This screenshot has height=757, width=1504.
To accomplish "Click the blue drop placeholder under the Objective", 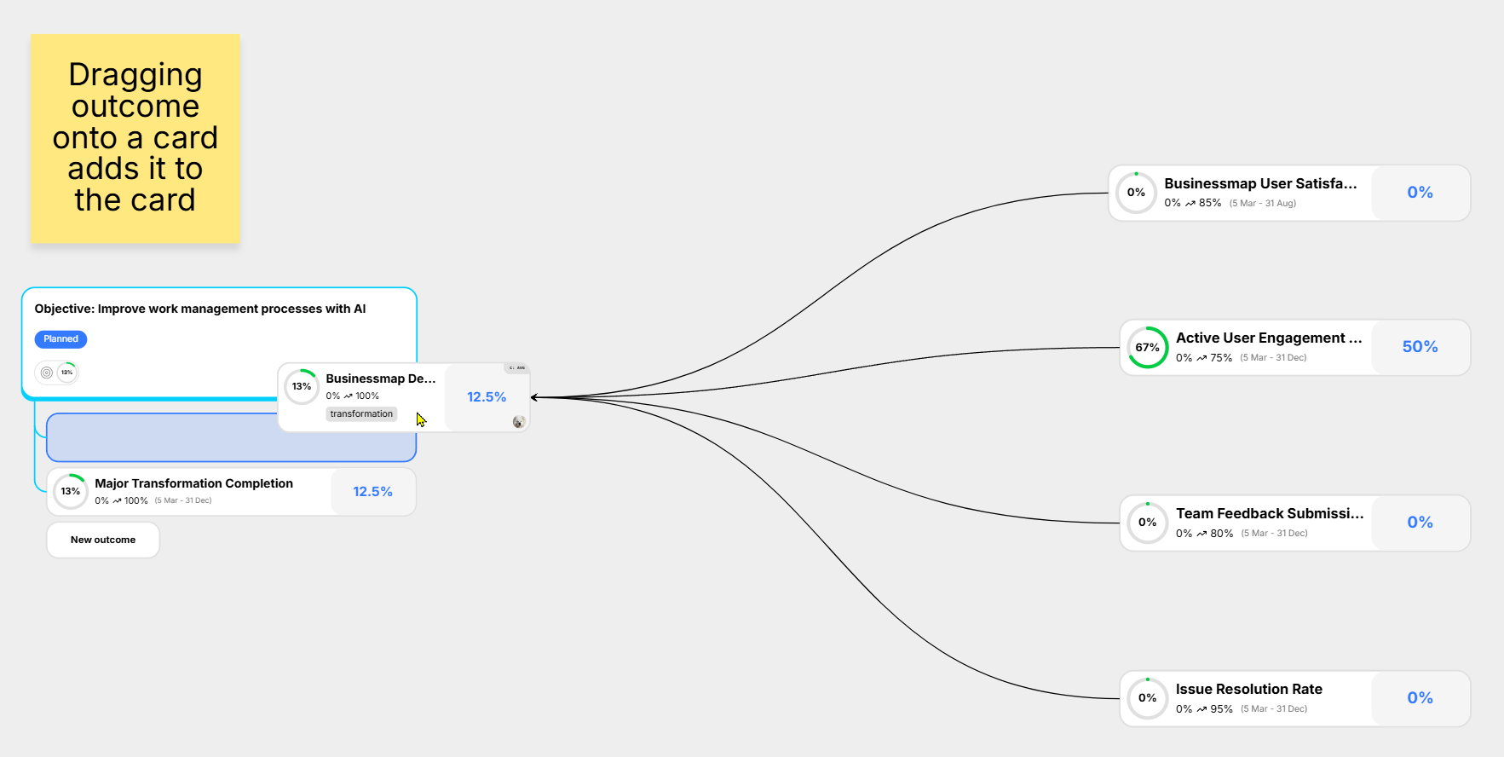I will tap(162, 438).
